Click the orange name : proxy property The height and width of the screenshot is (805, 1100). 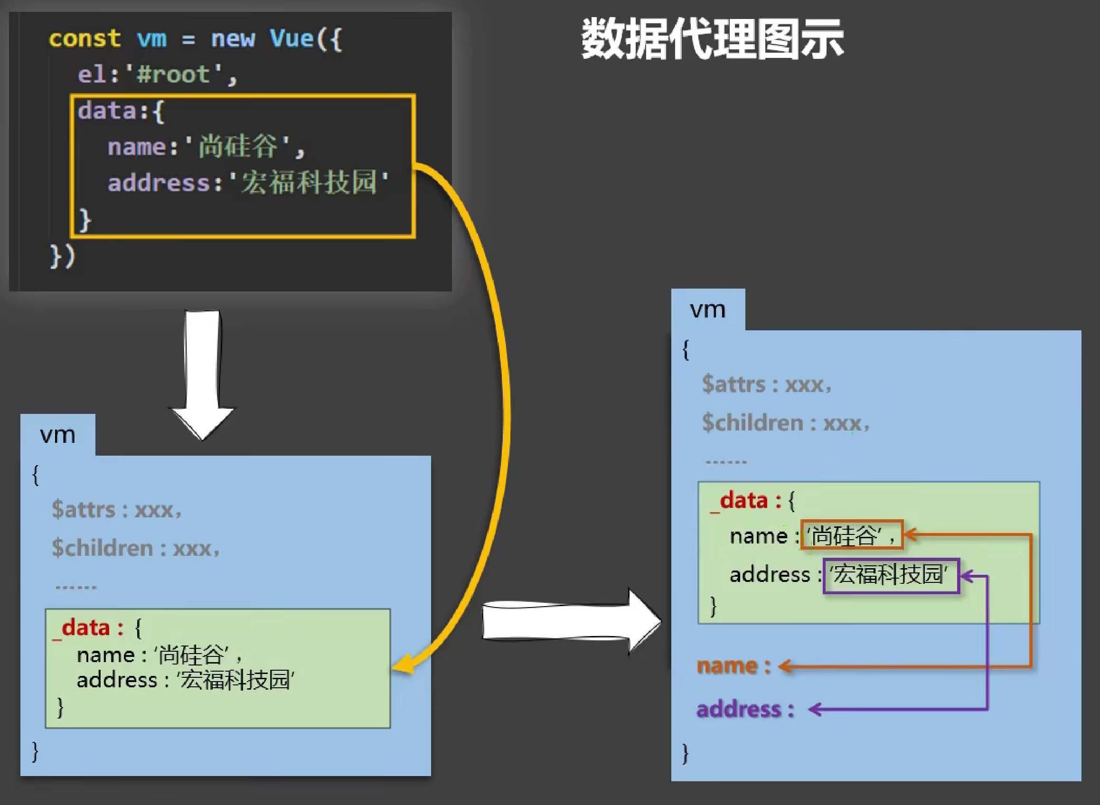pos(734,665)
